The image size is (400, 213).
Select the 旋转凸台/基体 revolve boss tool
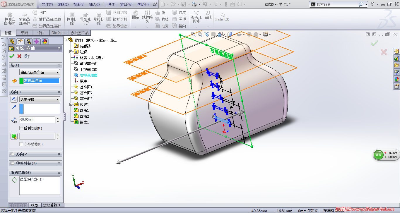coord(25,19)
